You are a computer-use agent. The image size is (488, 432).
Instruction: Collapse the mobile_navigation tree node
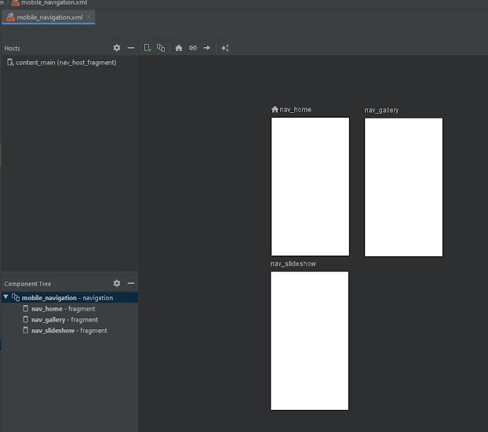[x=6, y=298]
